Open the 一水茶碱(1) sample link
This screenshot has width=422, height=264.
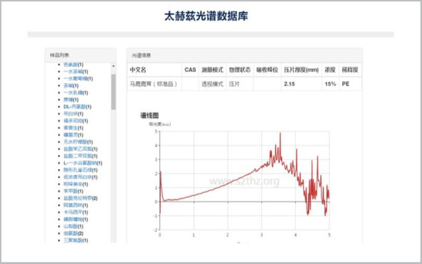tap(75, 72)
